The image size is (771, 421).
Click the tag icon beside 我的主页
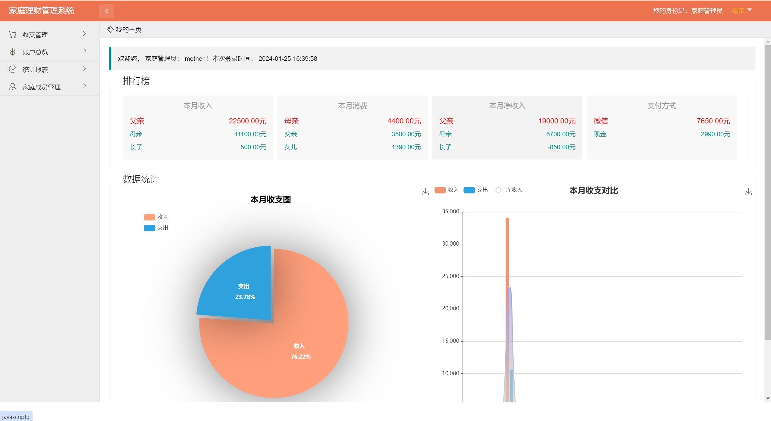point(110,29)
